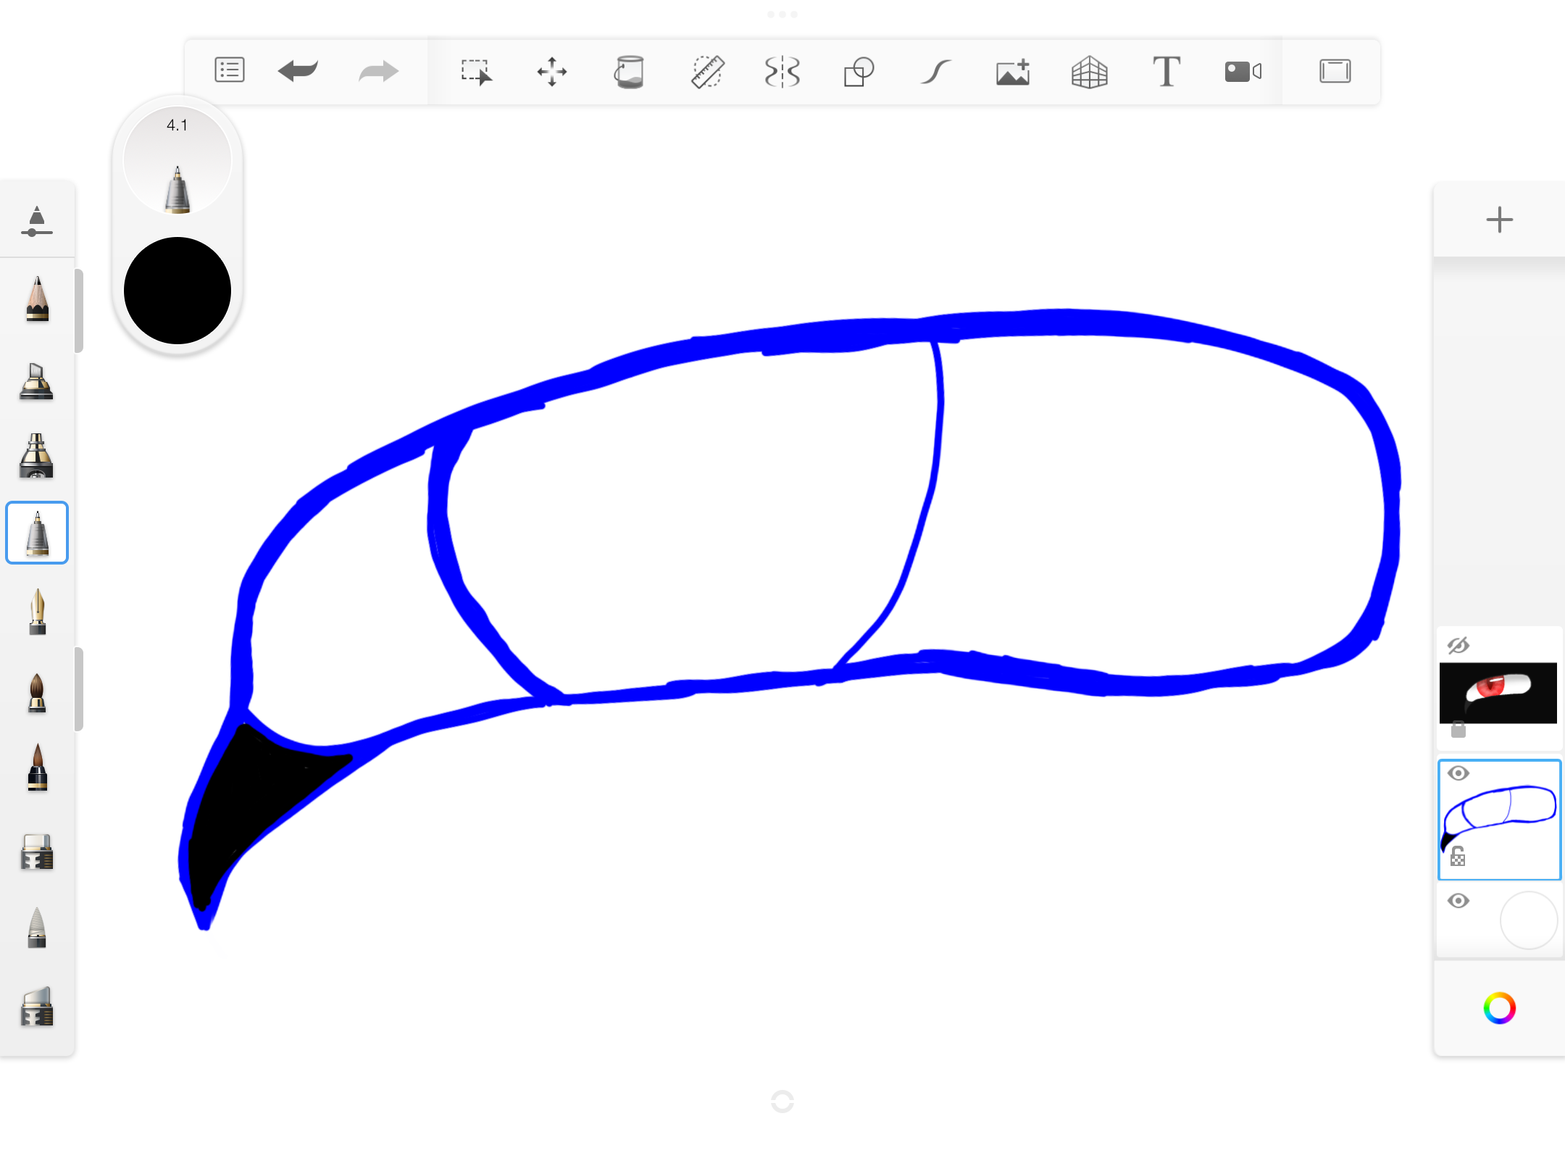Undo the last stroke
Viewport: 1565px width, 1174px height.
click(298, 71)
